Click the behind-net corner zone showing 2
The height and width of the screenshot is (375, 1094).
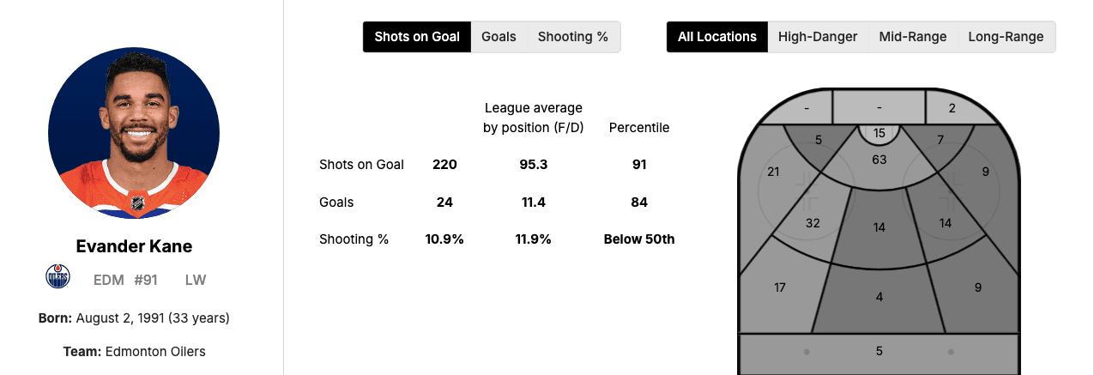(952, 108)
